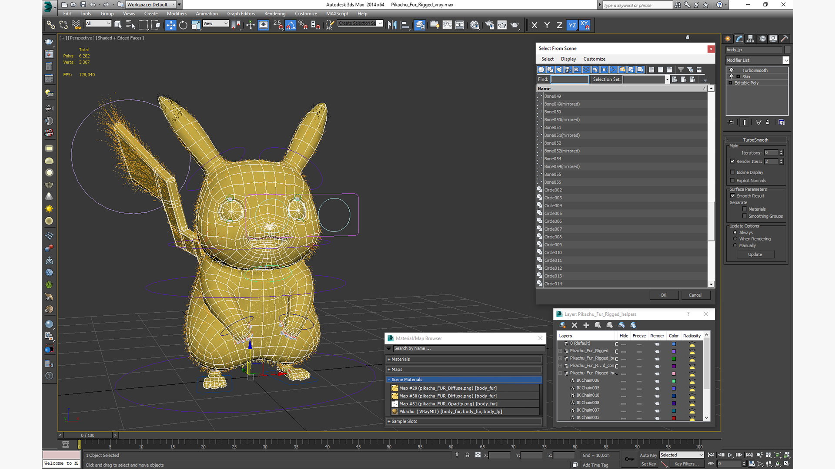Restrict axis to X in axis toolbar
Screen dimensions: 835x469
click(534, 25)
